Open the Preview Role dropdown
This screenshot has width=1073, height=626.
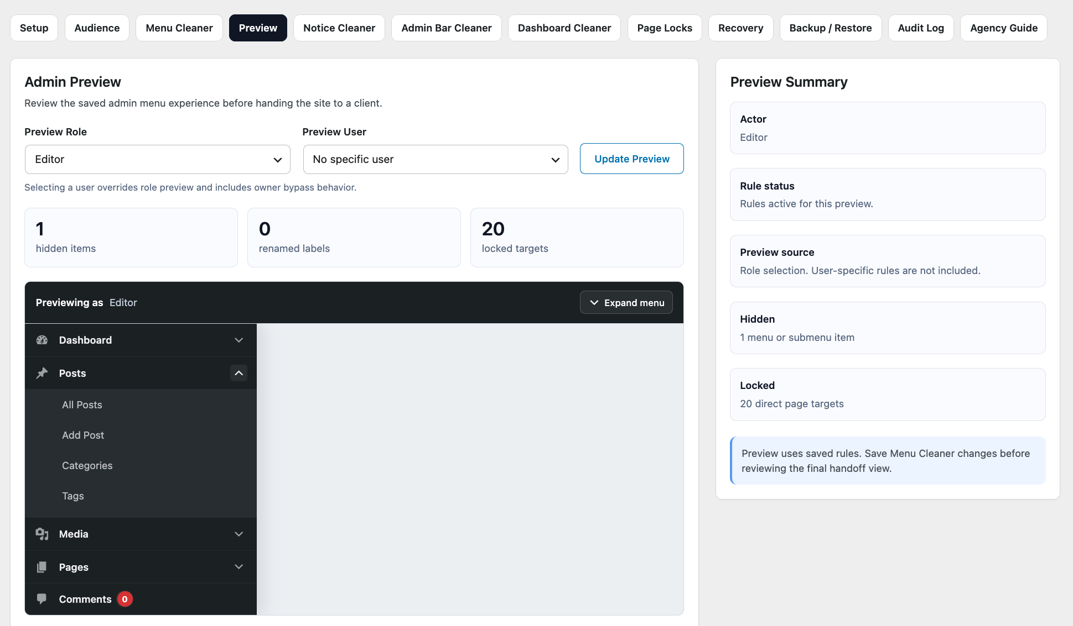158,159
